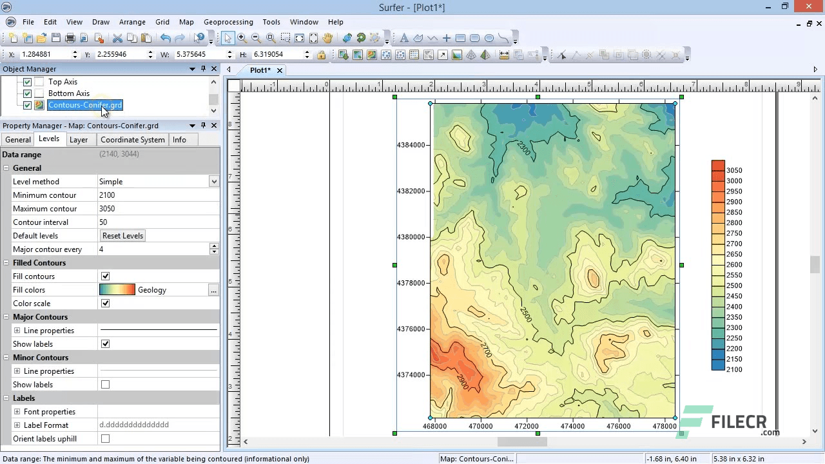Create a new Contour Map from toolbar
825x464 pixels.
tap(372, 55)
